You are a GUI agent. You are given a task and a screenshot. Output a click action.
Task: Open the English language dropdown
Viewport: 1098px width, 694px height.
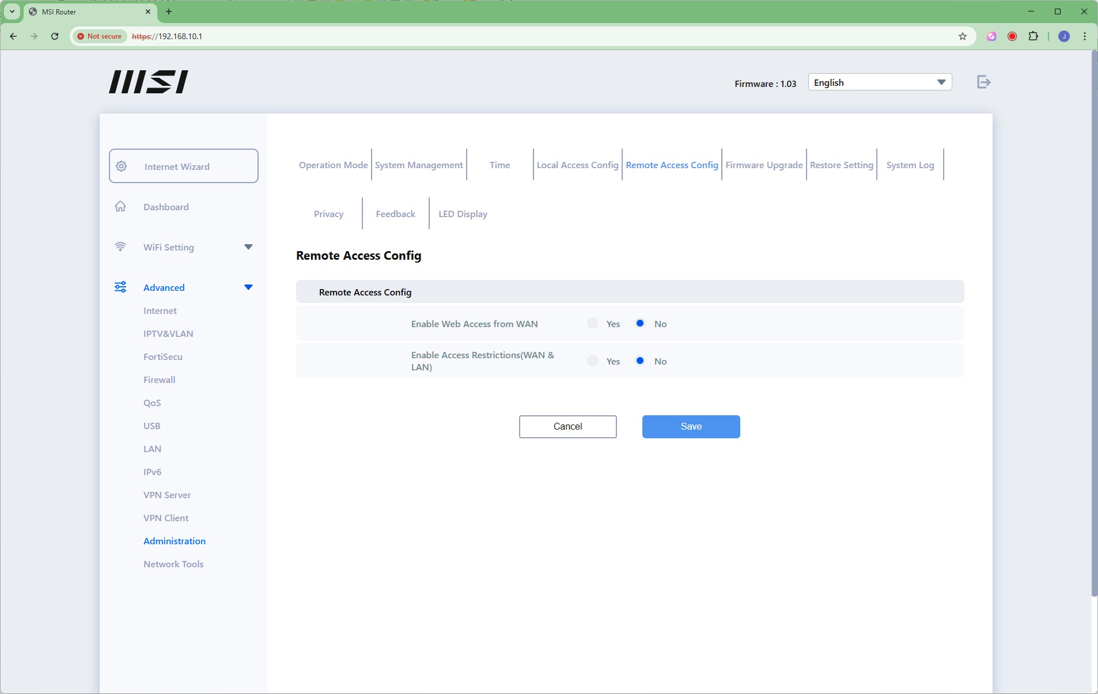point(879,82)
